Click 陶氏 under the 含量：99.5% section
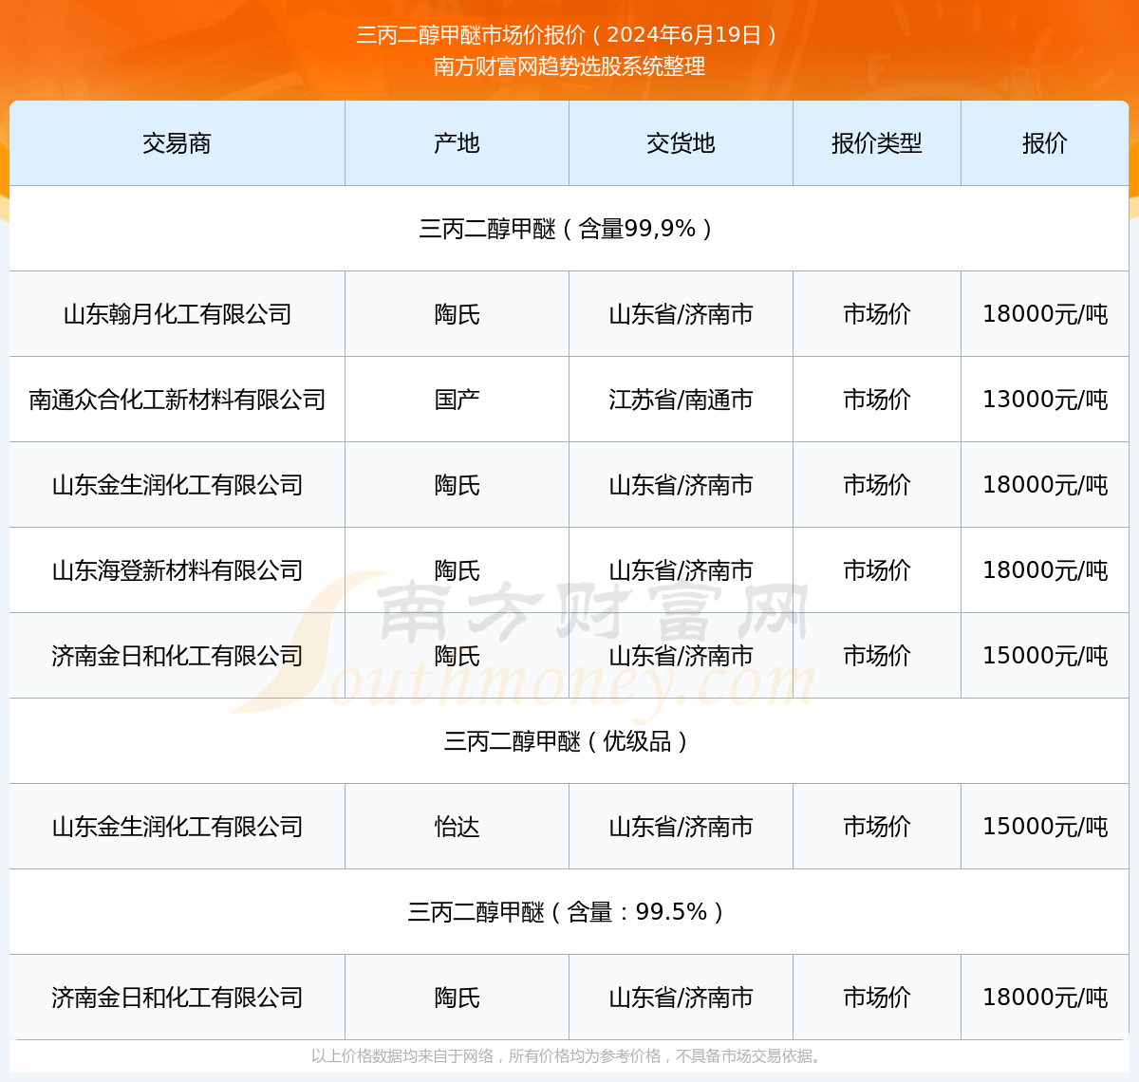The height and width of the screenshot is (1082, 1139). click(457, 998)
